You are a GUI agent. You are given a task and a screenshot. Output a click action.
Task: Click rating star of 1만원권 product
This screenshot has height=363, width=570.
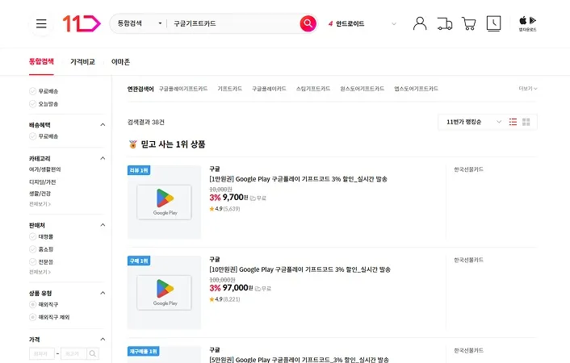coord(212,209)
